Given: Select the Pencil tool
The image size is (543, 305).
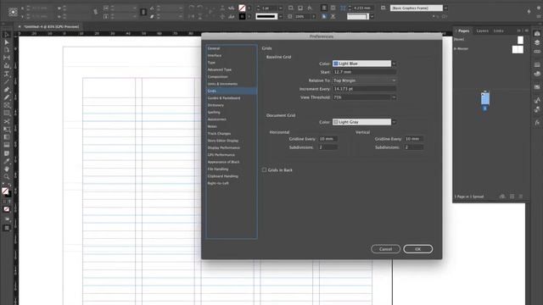Looking at the screenshot, I should click(7, 97).
